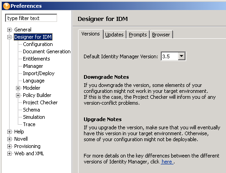Select Schema preferences page
The width and height of the screenshot is (226, 173).
(x=32, y=110)
